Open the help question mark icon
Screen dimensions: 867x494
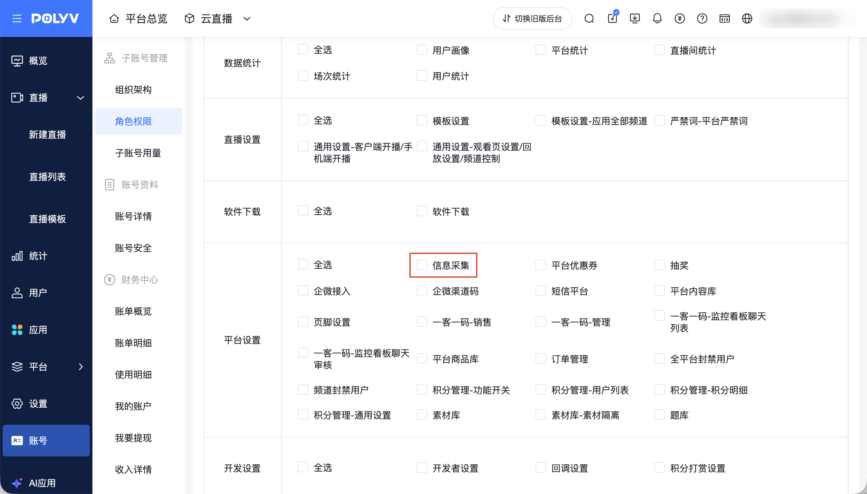coord(702,18)
